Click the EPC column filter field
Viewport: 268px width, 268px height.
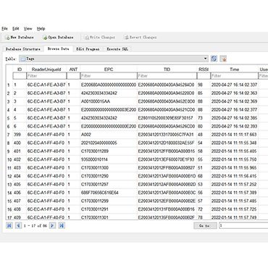point(109,76)
